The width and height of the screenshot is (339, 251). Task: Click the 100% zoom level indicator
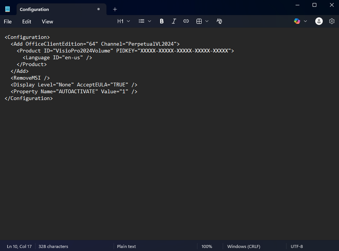click(207, 246)
